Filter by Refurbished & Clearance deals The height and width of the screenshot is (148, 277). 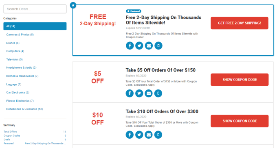[24, 109]
